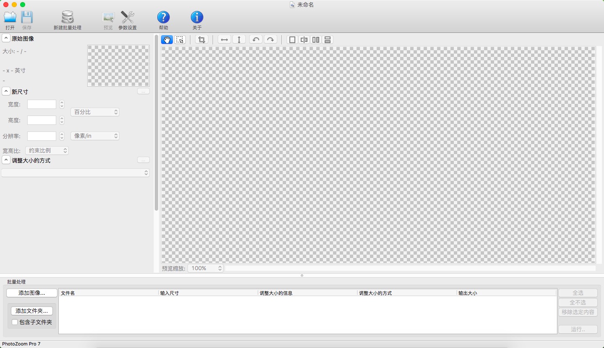The image size is (604, 348).
Task: Enable the include subfolders checkbox
Action: [x=15, y=322]
